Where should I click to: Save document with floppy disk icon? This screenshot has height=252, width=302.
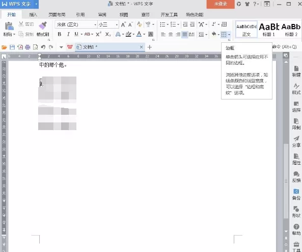[x=12, y=47]
